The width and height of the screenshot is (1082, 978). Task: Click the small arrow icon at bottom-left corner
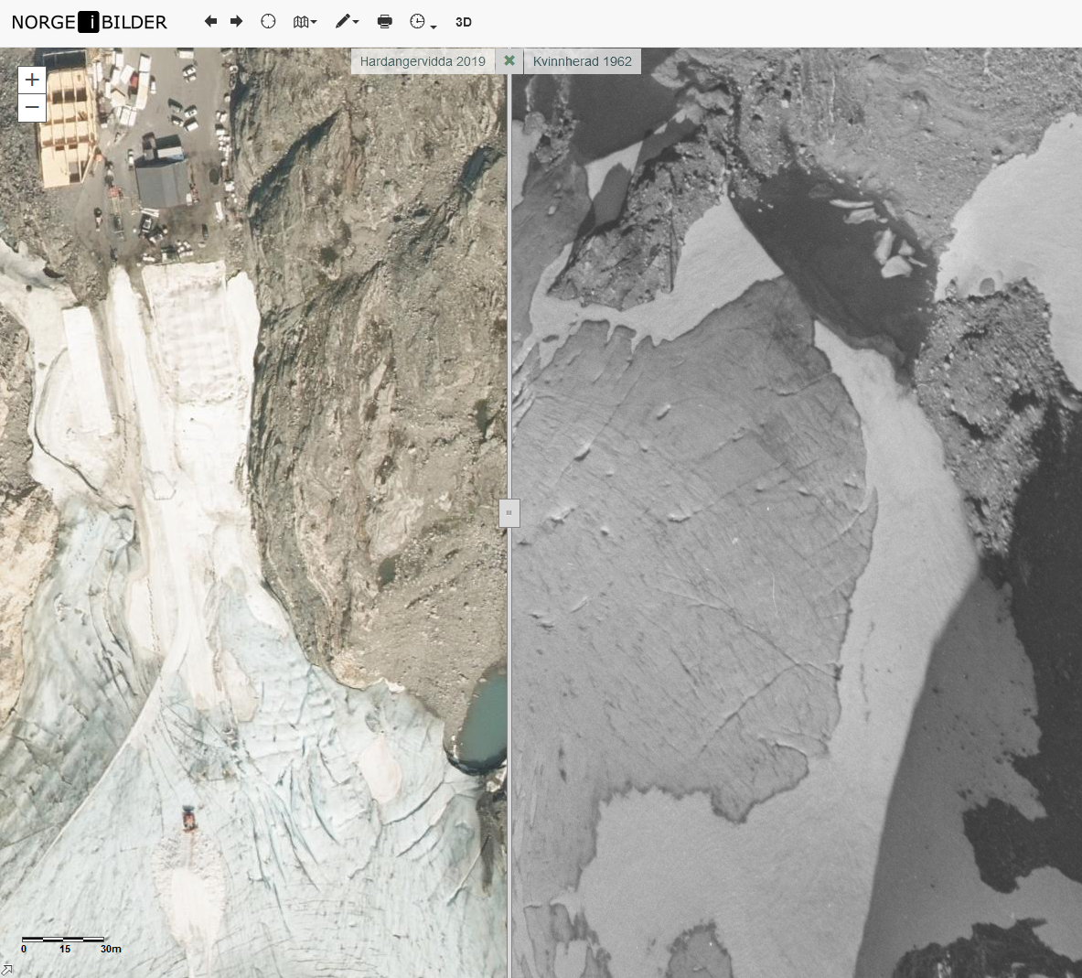click(x=6, y=971)
